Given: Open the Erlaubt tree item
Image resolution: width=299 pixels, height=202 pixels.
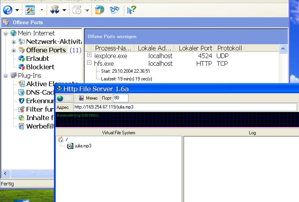Looking at the screenshot, I should 37,58.
